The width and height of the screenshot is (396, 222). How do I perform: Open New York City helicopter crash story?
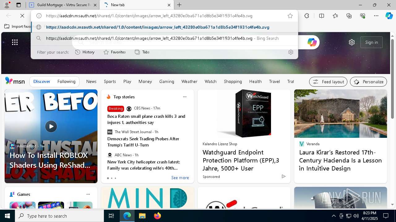[x=144, y=165]
